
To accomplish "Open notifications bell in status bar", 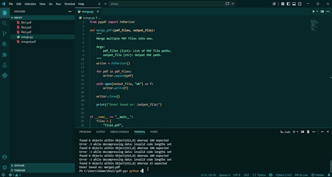I will pos(328,175).
